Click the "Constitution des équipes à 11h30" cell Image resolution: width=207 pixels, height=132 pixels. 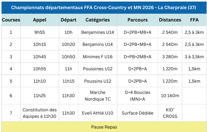(40, 113)
